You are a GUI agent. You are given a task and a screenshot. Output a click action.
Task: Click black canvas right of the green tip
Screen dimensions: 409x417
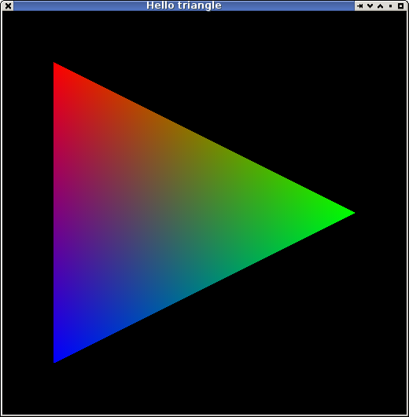pyautogui.click(x=381, y=213)
